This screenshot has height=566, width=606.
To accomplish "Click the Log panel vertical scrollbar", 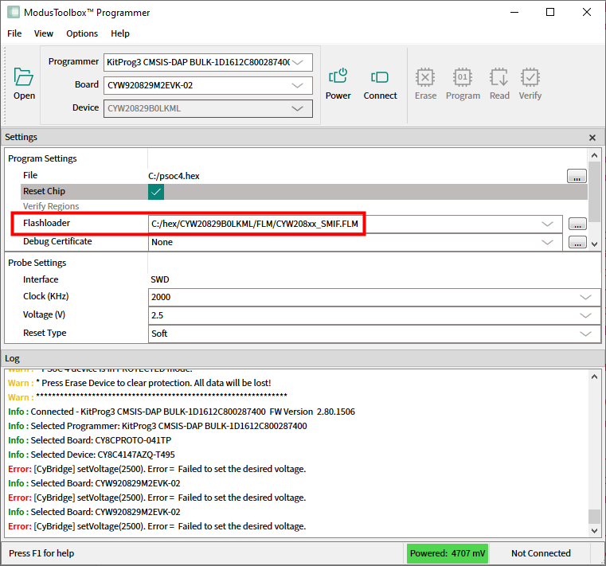I will tap(594, 446).
